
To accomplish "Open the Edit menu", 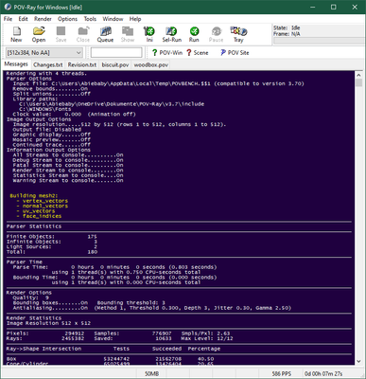I will coord(23,19).
